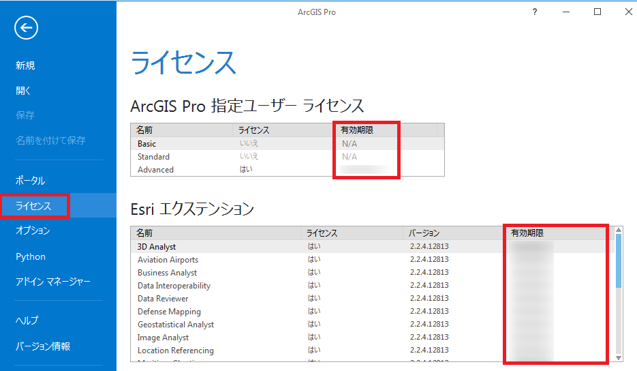Show バージョン情報 page
The width and height of the screenshot is (637, 371).
42,346
